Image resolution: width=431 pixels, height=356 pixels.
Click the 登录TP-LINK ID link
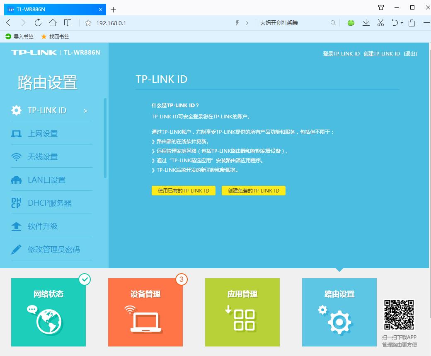tap(341, 53)
